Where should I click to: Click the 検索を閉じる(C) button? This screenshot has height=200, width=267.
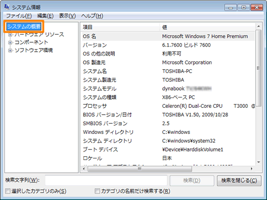tap(239, 181)
